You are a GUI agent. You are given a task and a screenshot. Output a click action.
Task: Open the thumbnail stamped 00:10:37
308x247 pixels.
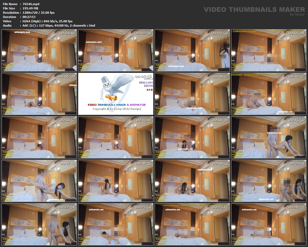pyautogui.click(x=269, y=94)
